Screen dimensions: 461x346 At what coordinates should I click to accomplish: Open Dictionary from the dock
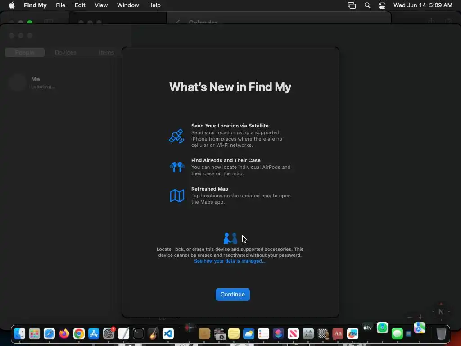(x=338, y=334)
